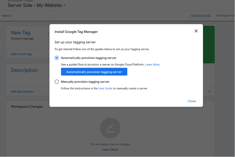
Task: Click the GTM-N76LHBL container ID
Action: [x=201, y=15]
